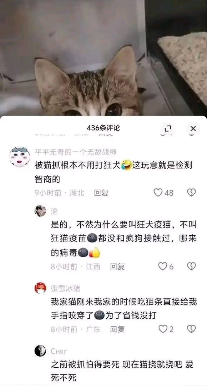Open 平平无奇的一个无敌战神's profile avatar
The width and height of the screenshot is (207, 387).
click(20, 157)
